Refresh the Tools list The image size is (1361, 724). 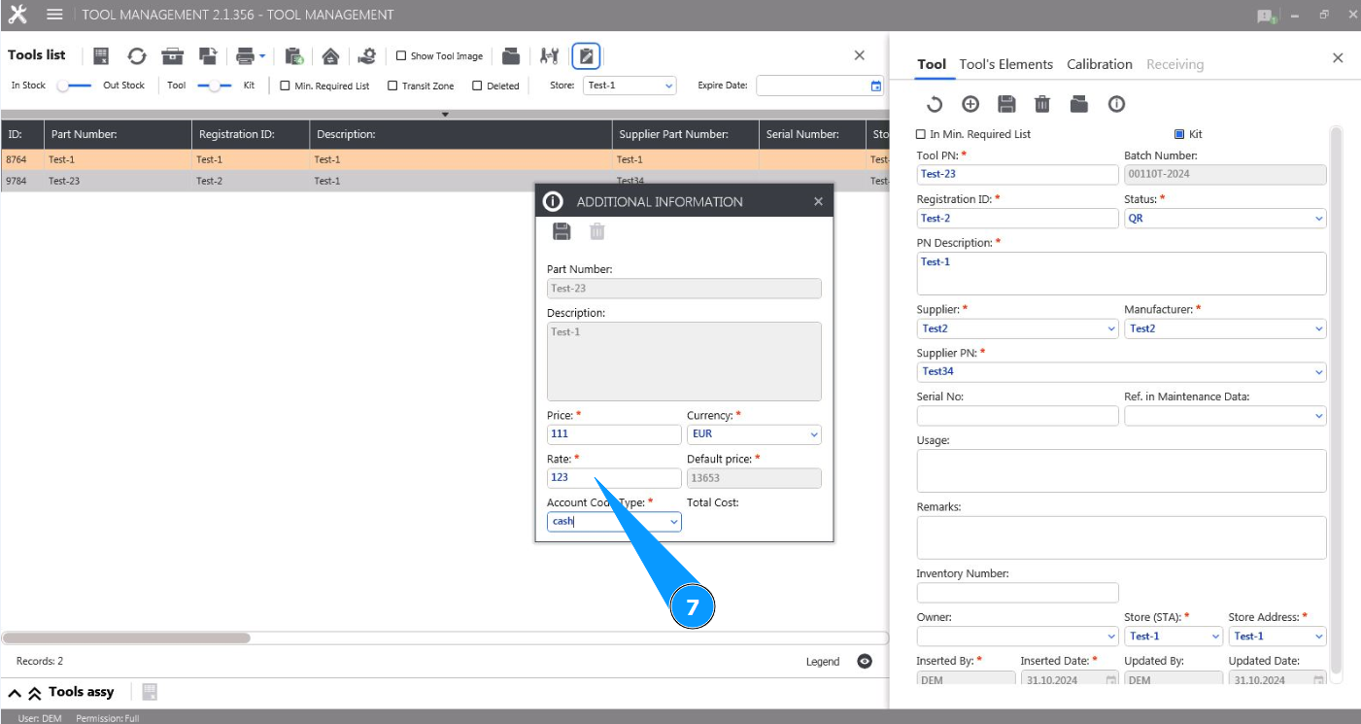137,55
